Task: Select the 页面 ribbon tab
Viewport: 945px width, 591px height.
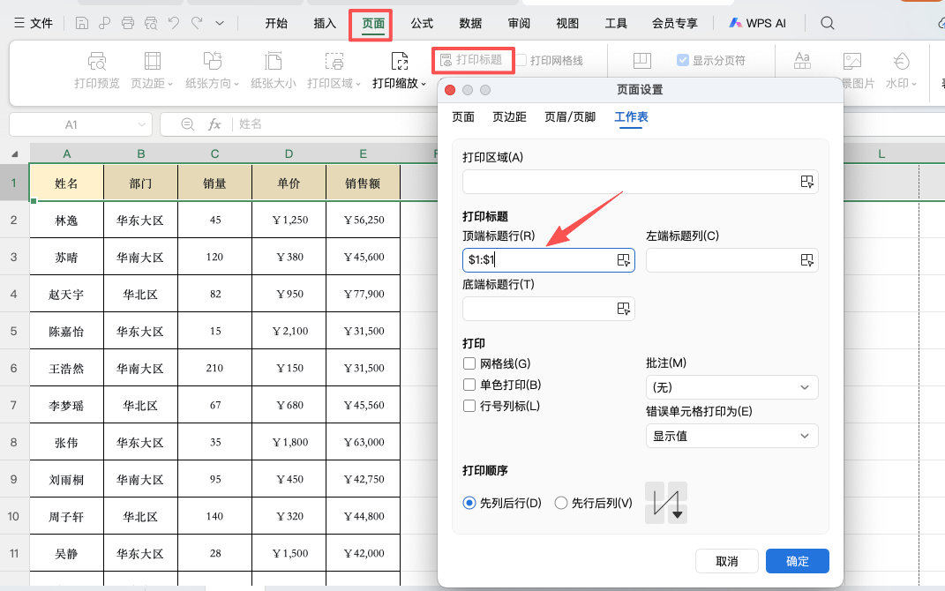Action: [x=373, y=23]
